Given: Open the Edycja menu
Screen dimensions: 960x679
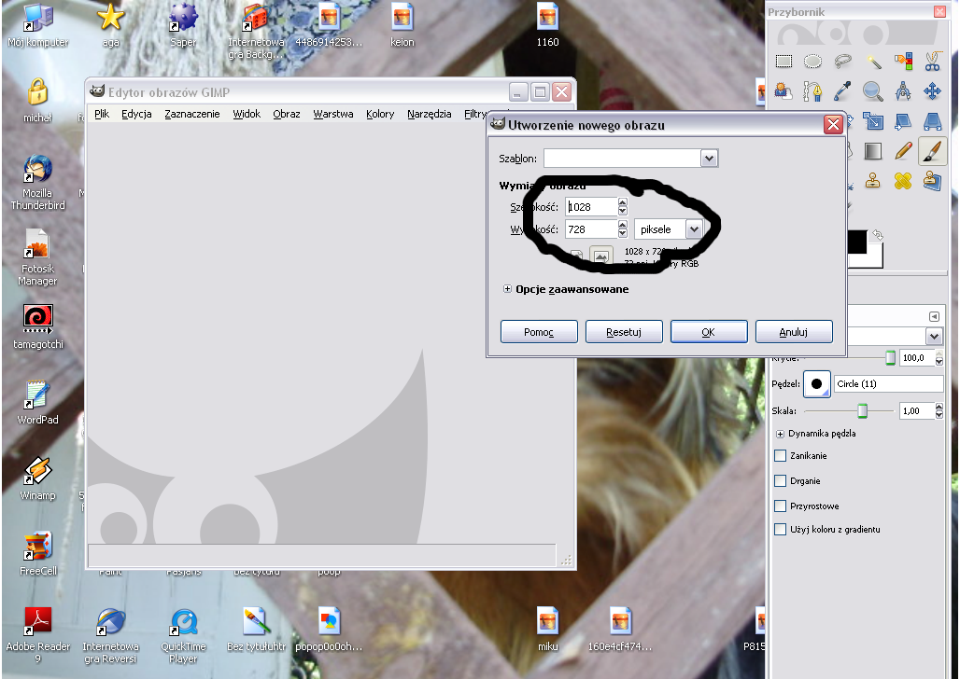Looking at the screenshot, I should coord(136,114).
